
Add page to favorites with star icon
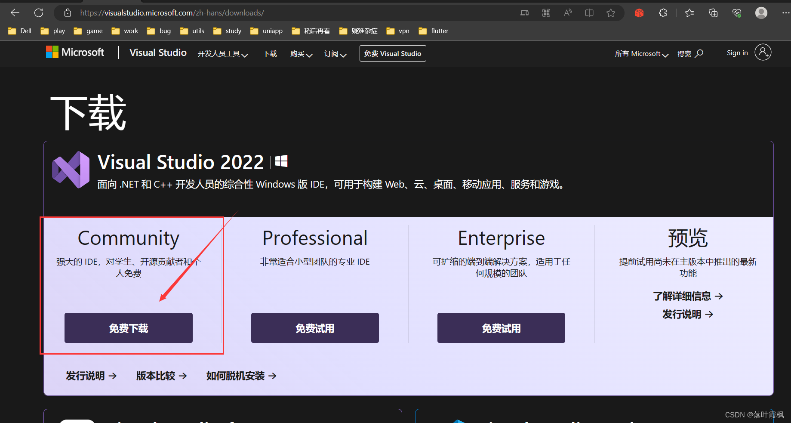(x=611, y=13)
